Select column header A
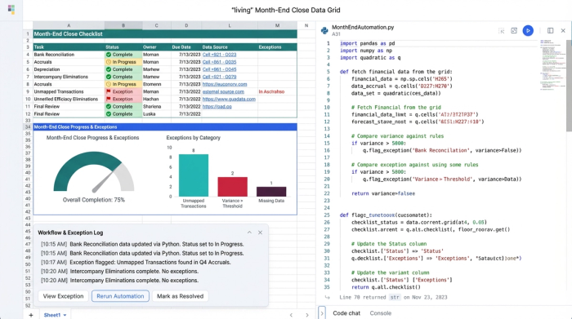 [x=69, y=25]
